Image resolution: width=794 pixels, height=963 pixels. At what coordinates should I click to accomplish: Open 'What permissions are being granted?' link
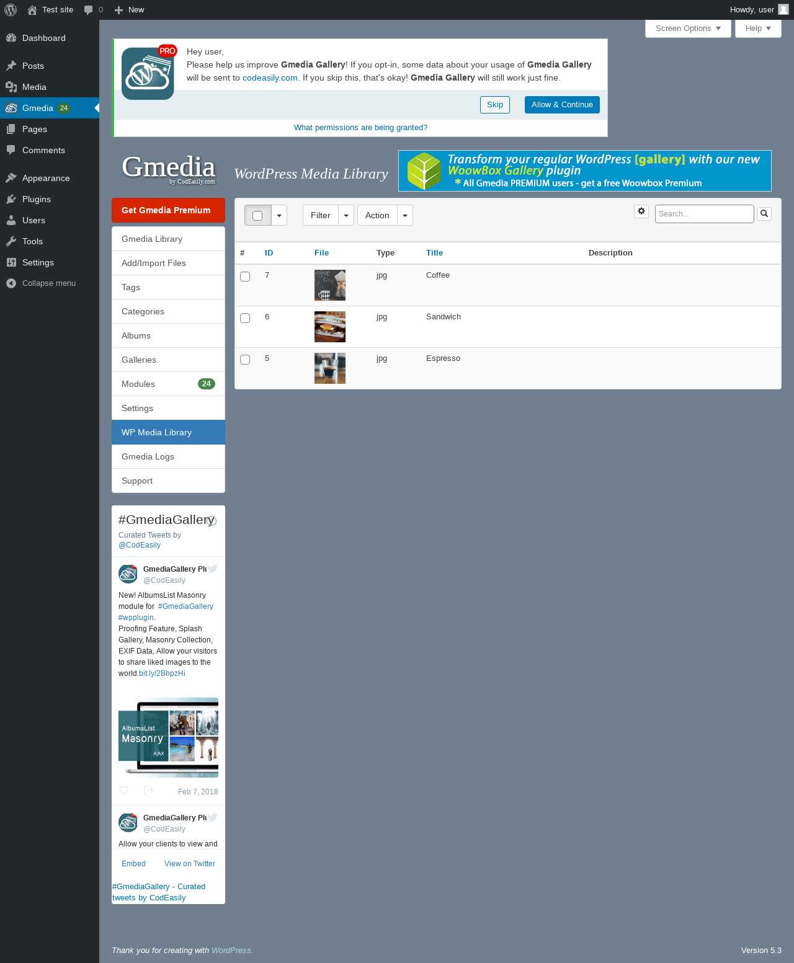[360, 128]
